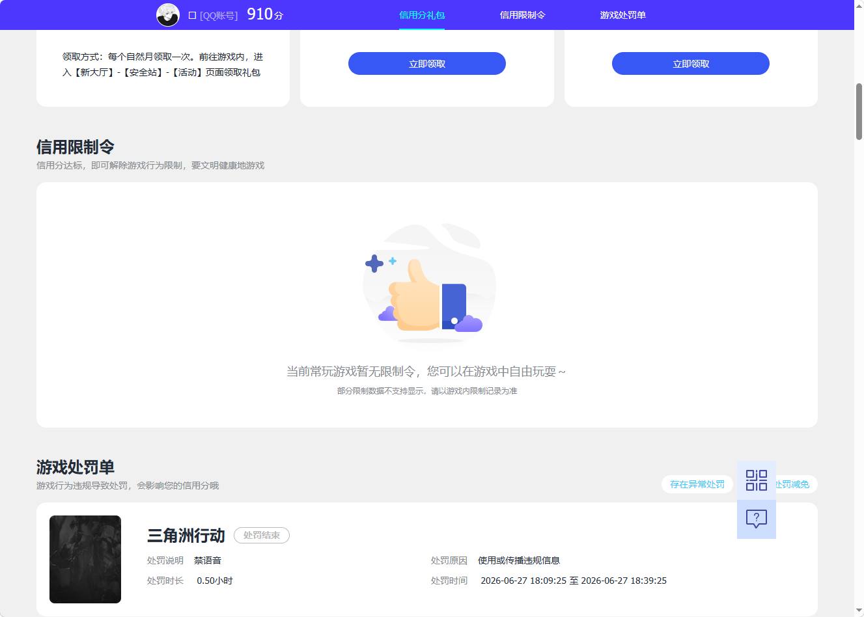The image size is (864, 617).
Task: Click the small square icon before QQ账号
Action: click(x=192, y=15)
